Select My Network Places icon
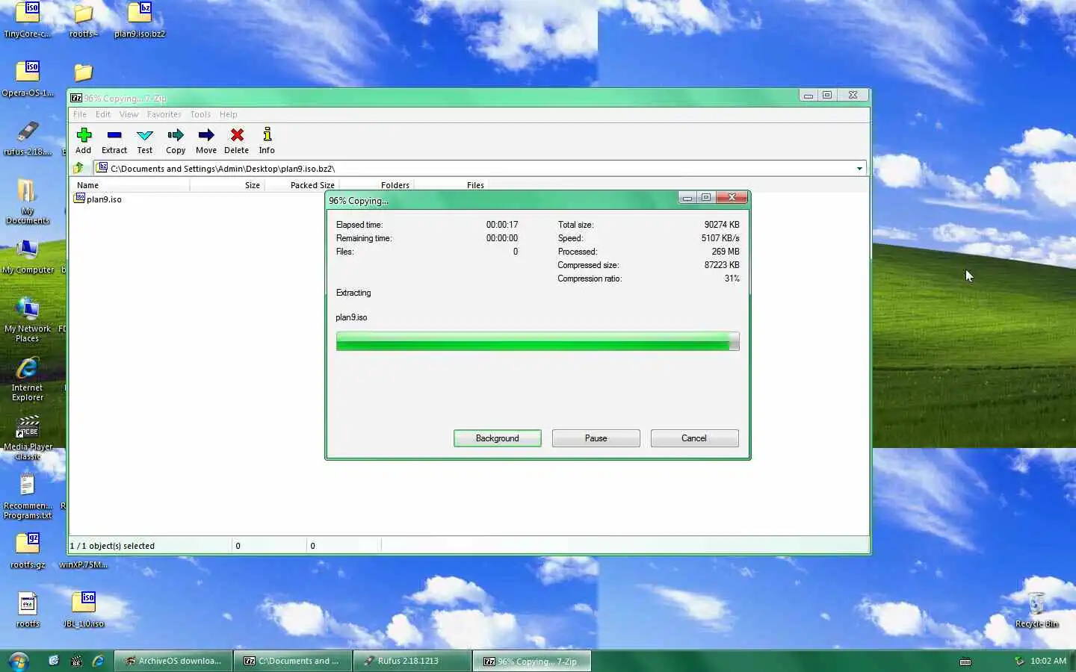The height and width of the screenshot is (672, 1076). 28,320
